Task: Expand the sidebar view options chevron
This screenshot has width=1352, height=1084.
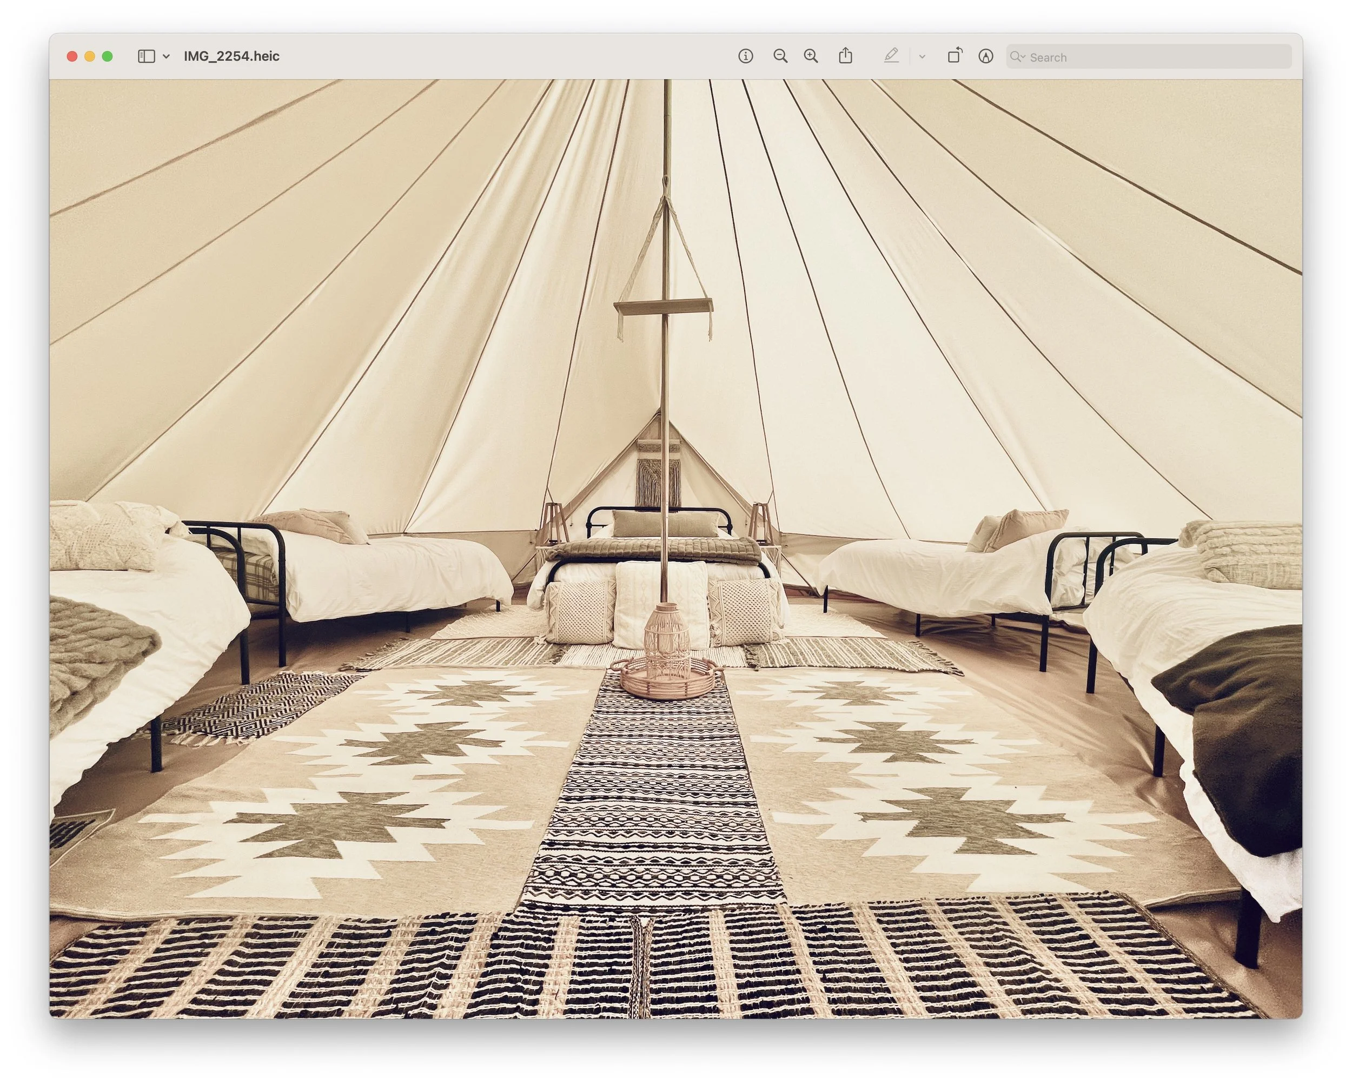Action: [166, 56]
